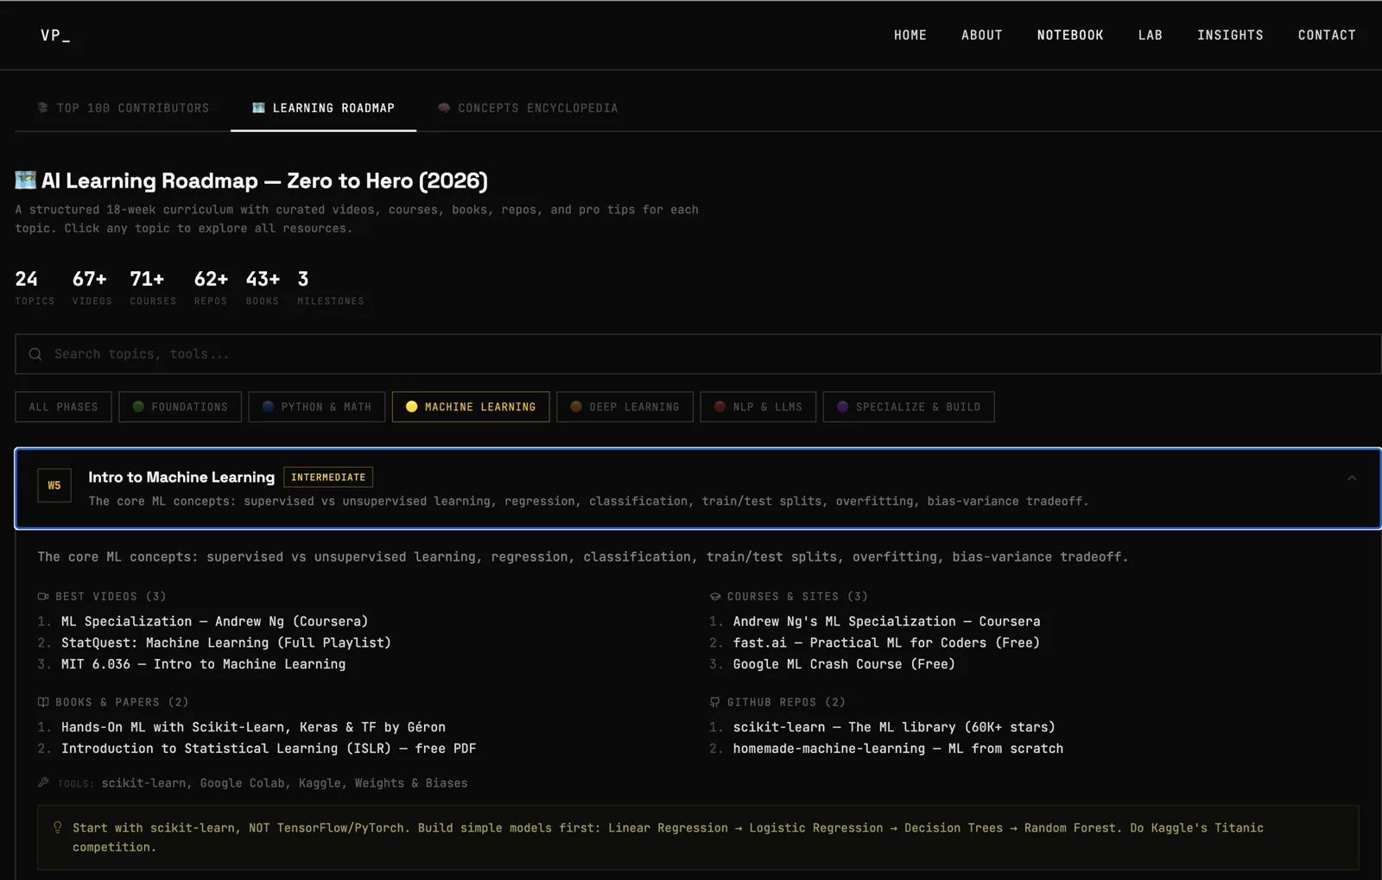Filter by the NLP & LLMS phase
The image size is (1382, 880).
(758, 407)
